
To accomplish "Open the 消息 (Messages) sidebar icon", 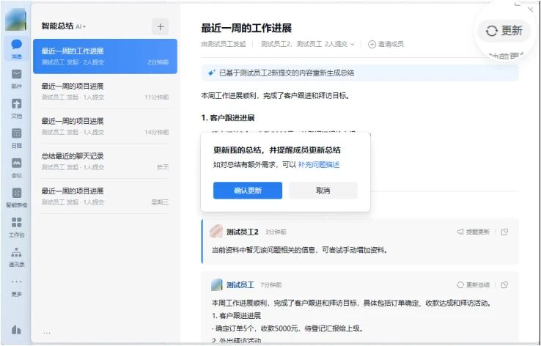I will pos(16,48).
